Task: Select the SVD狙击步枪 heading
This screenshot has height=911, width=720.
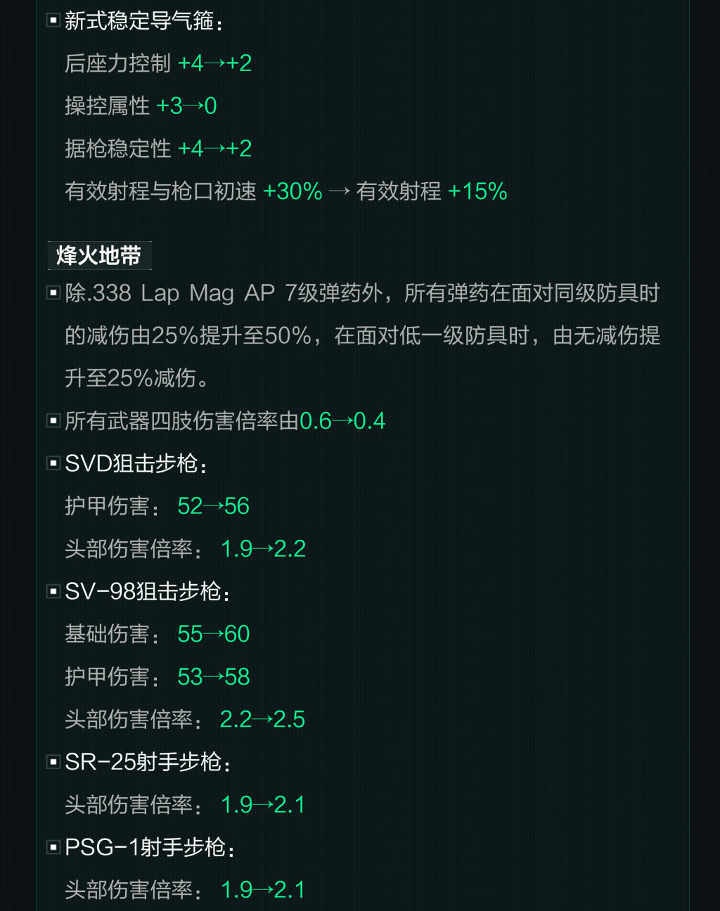Action: click(135, 463)
